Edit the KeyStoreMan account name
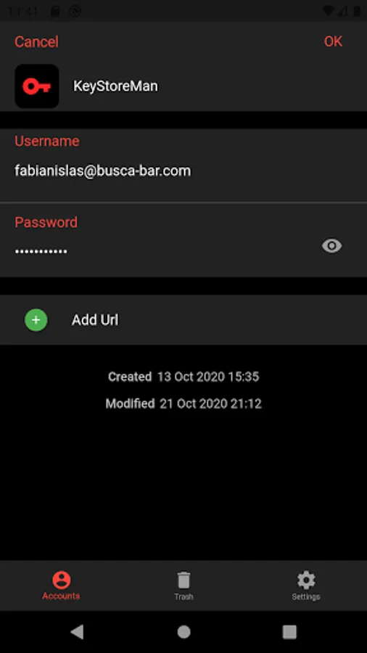The height and width of the screenshot is (653, 367). 115,86
